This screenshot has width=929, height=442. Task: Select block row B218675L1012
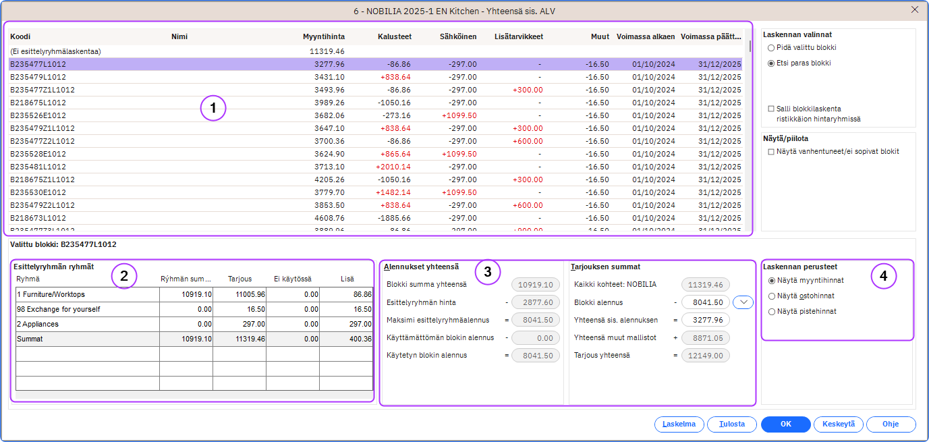(x=38, y=103)
